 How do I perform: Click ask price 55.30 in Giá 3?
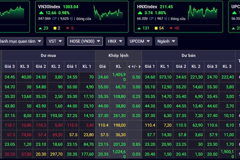click(x=212, y=87)
